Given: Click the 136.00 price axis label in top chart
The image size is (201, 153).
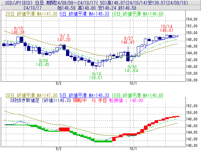Looking at the screenshot, I should click(x=192, y=80).
